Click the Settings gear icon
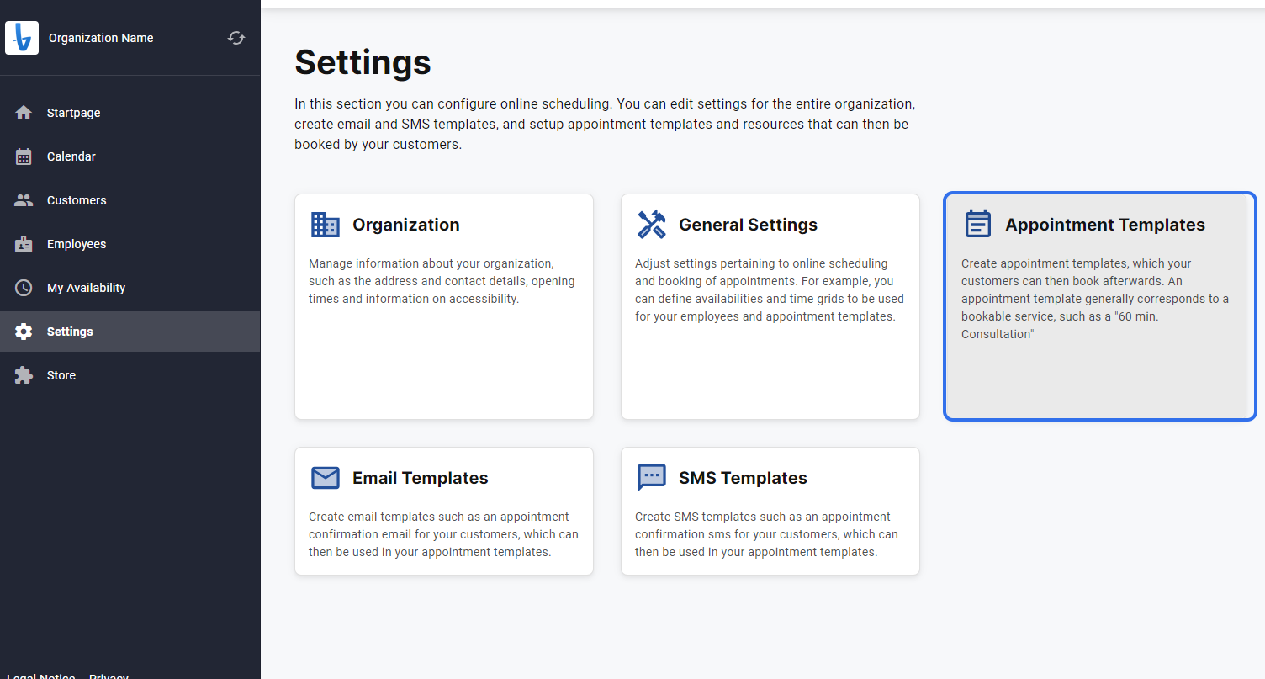 click(x=24, y=332)
